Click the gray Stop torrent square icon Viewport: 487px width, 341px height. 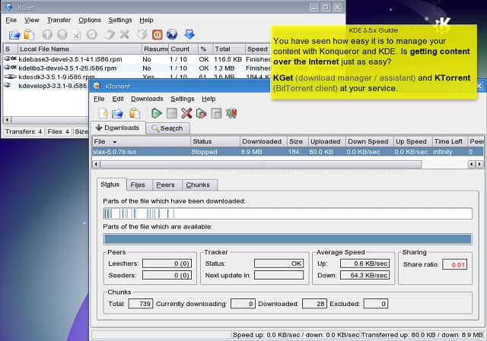click(172, 113)
